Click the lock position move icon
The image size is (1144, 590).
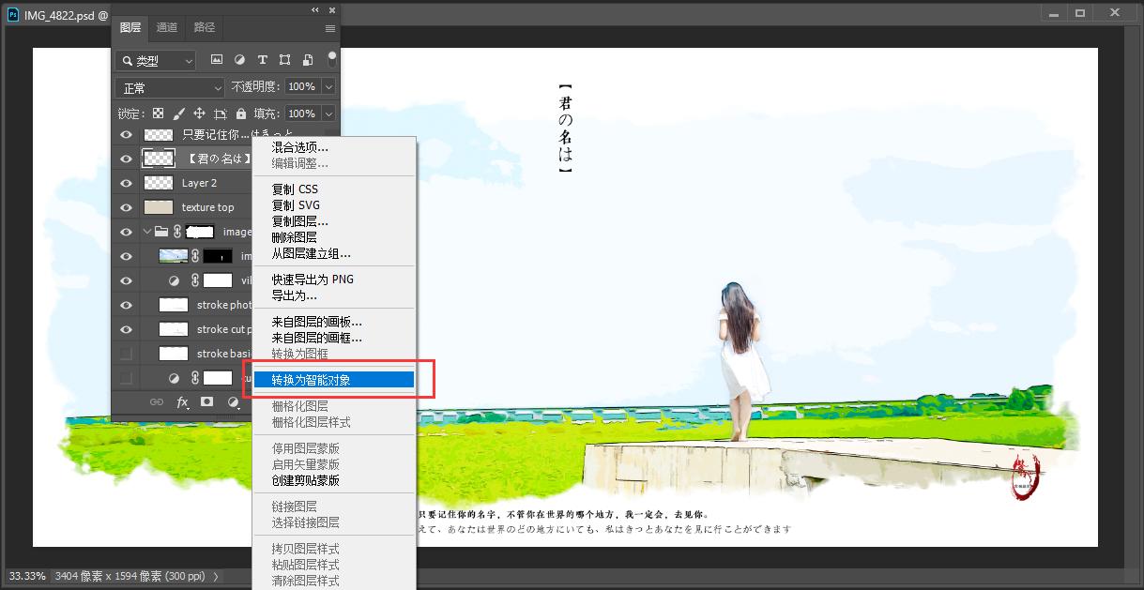(x=199, y=113)
